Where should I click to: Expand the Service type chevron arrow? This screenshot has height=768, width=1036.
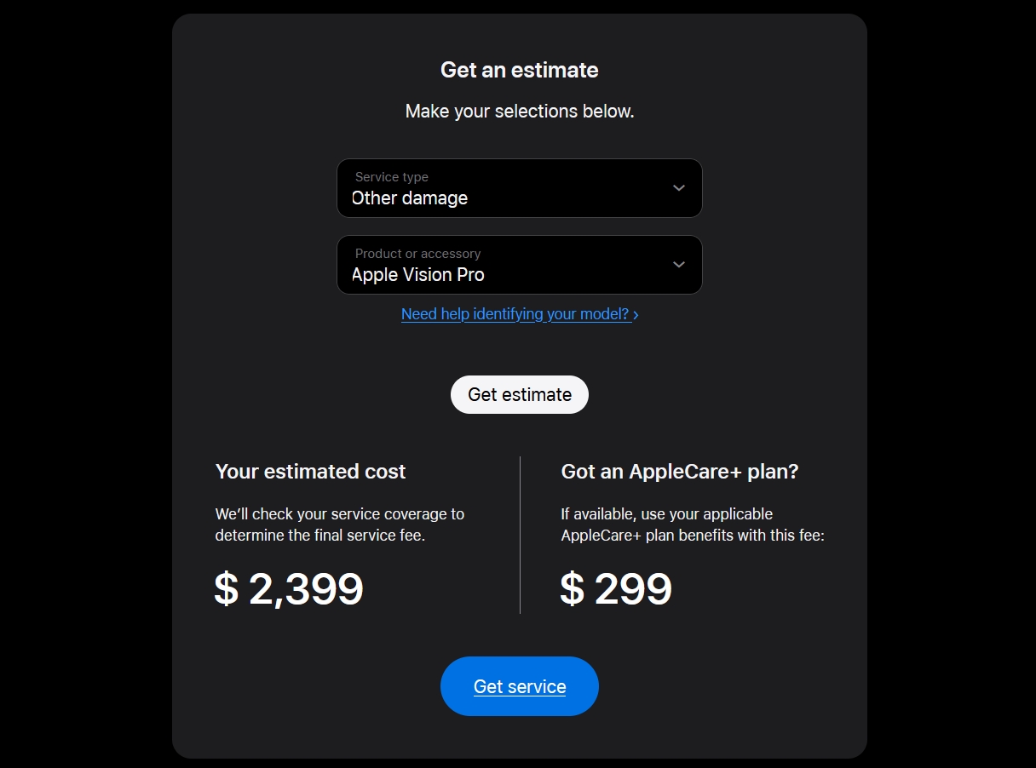pyautogui.click(x=679, y=188)
